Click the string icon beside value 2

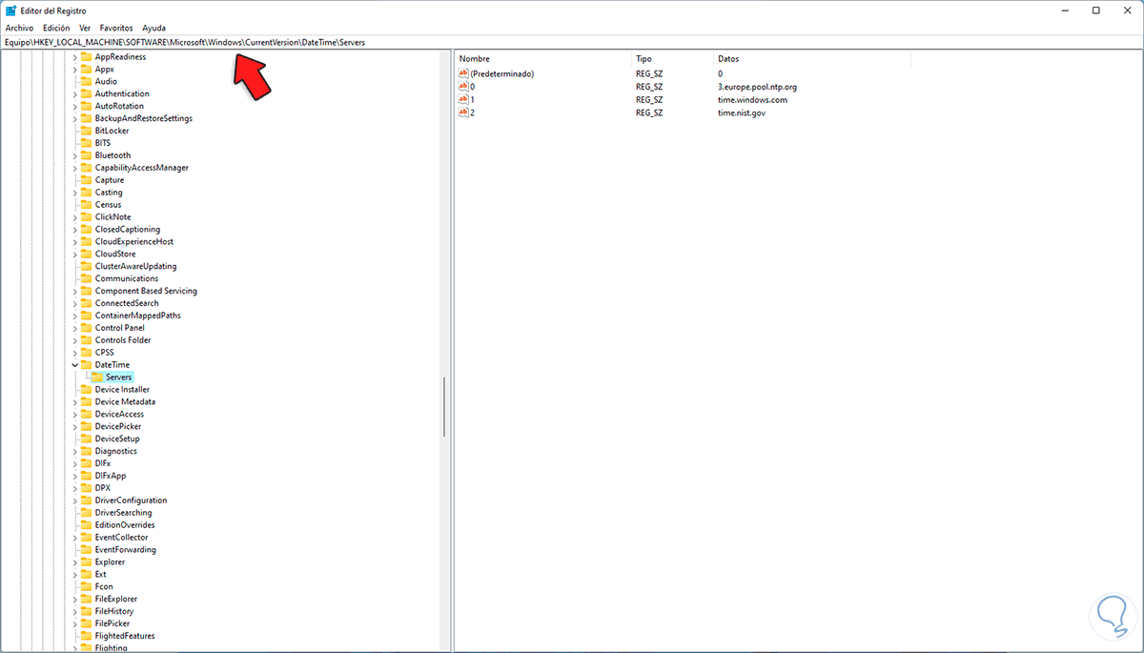463,112
